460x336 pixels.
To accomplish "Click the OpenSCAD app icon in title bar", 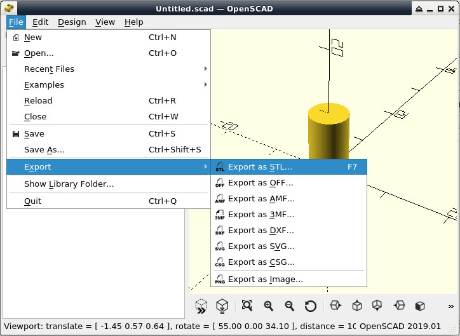I will (x=9, y=8).
